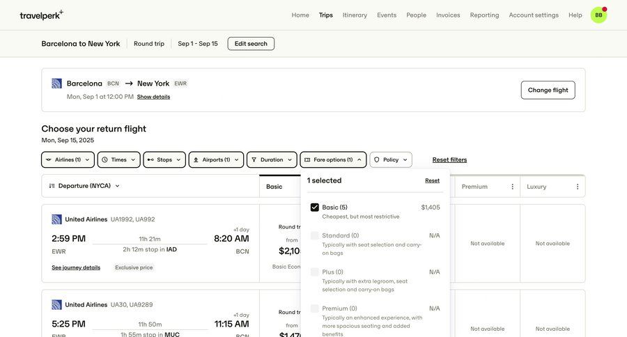This screenshot has width=627, height=337.
Task: Click the sort icon beside Departure (NYCA)
Action: pos(52,186)
